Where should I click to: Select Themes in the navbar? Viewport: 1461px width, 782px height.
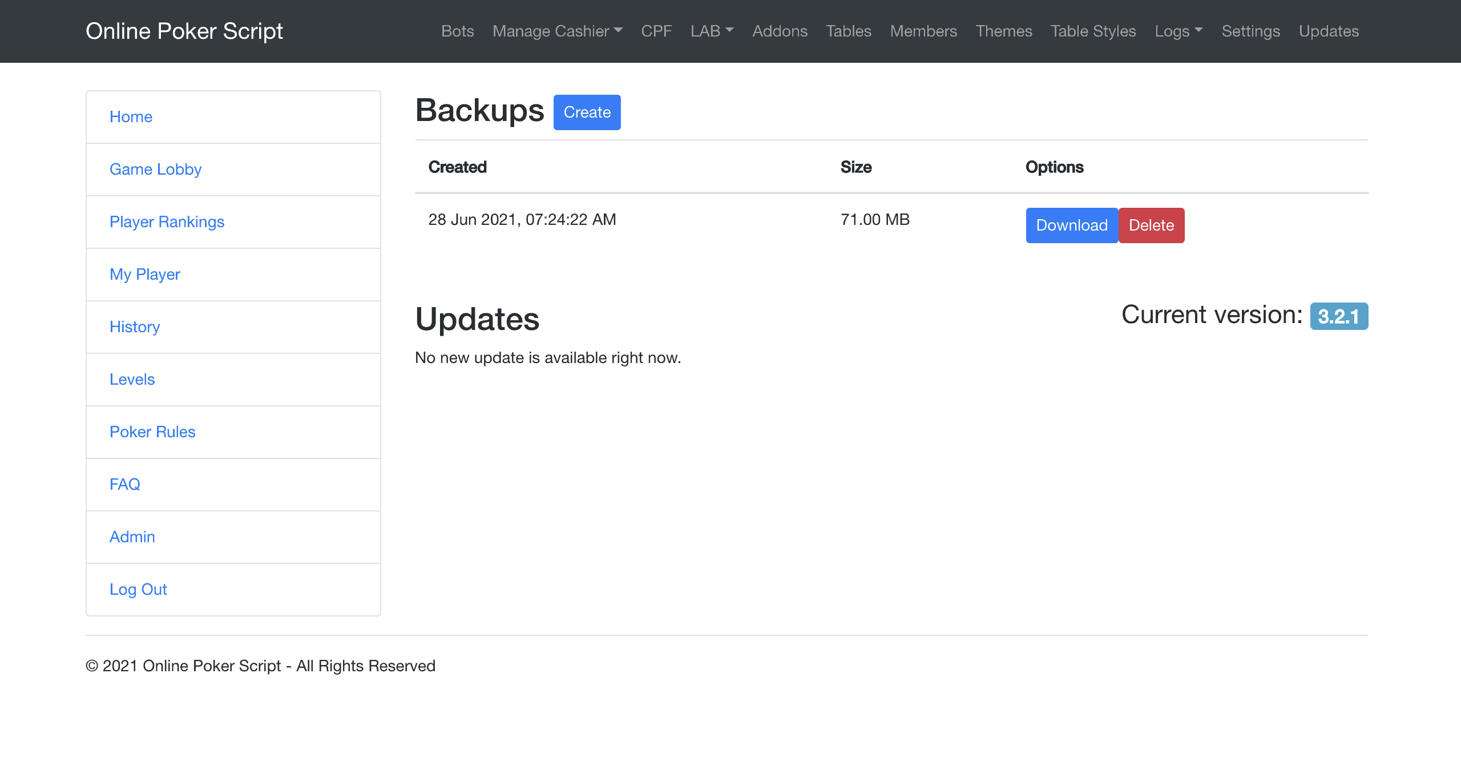coord(1003,31)
